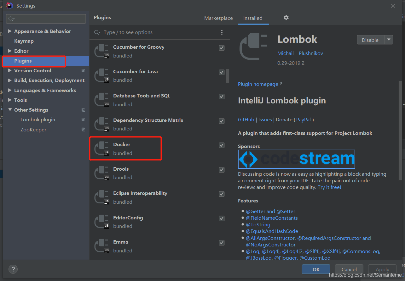The width and height of the screenshot is (405, 281).
Task: Open the Plugin homepage link
Action: (260, 84)
